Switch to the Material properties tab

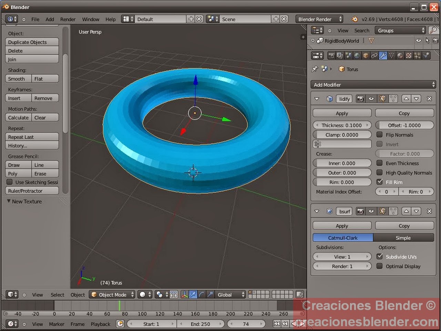(400, 55)
